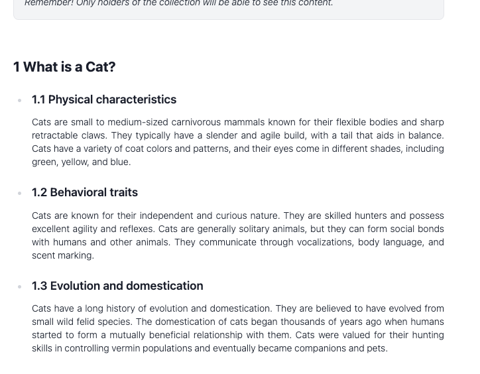The image size is (480, 374).
Task: Select the '1.3 Evolution and domestication' heading
Action: 117,286
